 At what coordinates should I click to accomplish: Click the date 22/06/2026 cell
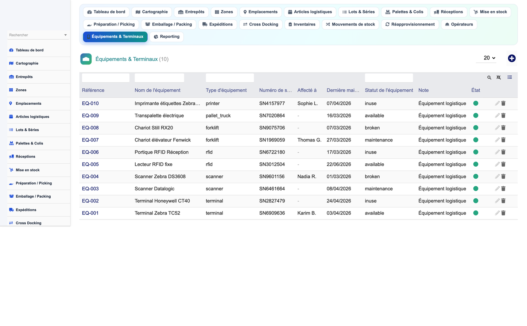click(339, 164)
